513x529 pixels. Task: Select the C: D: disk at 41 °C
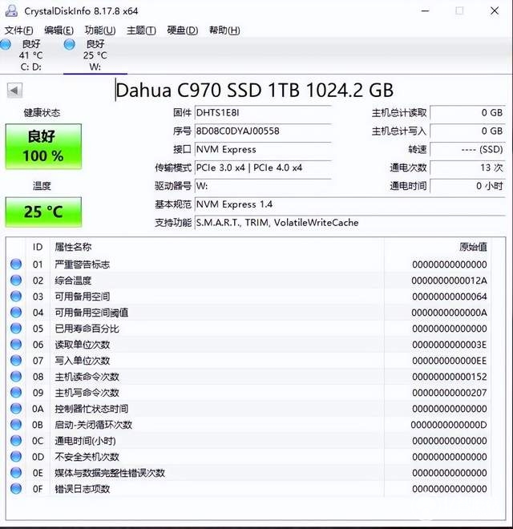30,55
